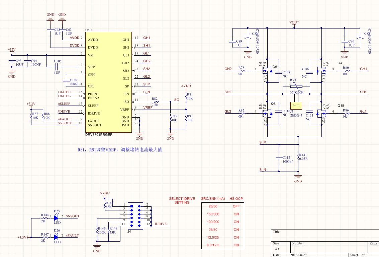The height and width of the screenshot is (257, 379).
Task: Click the GH1 net label on U10
Action: 147,38
